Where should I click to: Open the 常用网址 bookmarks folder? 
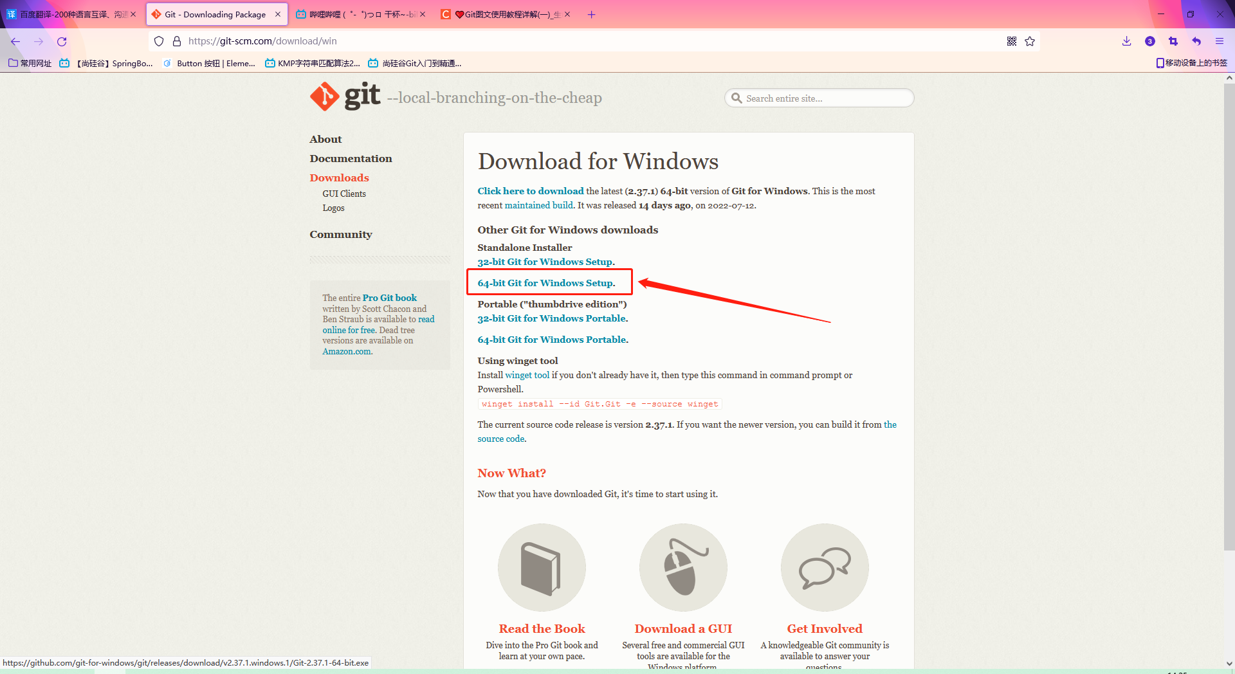30,63
